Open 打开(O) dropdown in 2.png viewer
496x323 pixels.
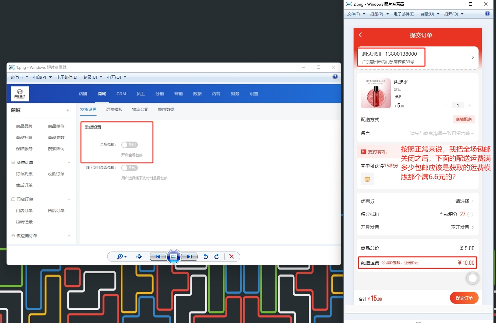point(453,14)
